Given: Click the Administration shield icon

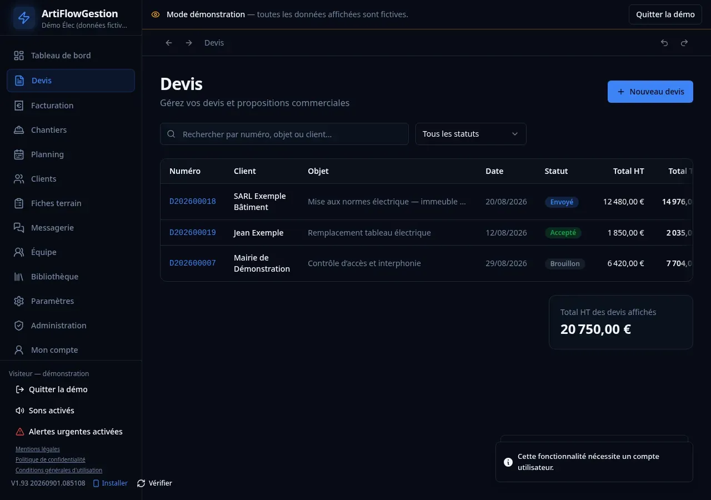Looking at the screenshot, I should click(x=19, y=326).
